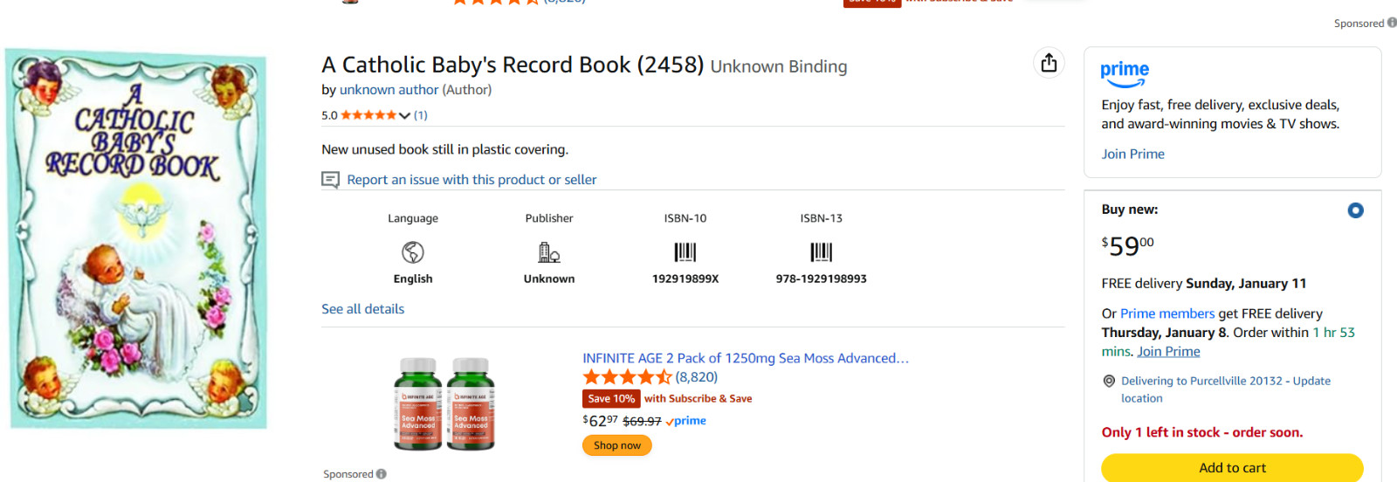Screen dimensions: 1397x482
Task: Click Join Prime in the Prime box
Action: pos(1132,154)
